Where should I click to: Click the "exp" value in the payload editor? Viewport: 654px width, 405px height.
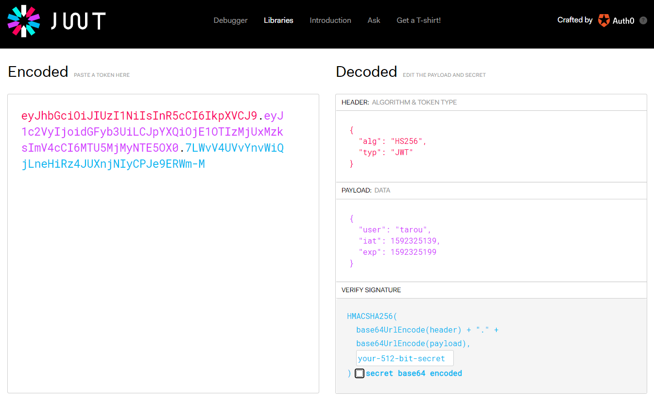[413, 252]
